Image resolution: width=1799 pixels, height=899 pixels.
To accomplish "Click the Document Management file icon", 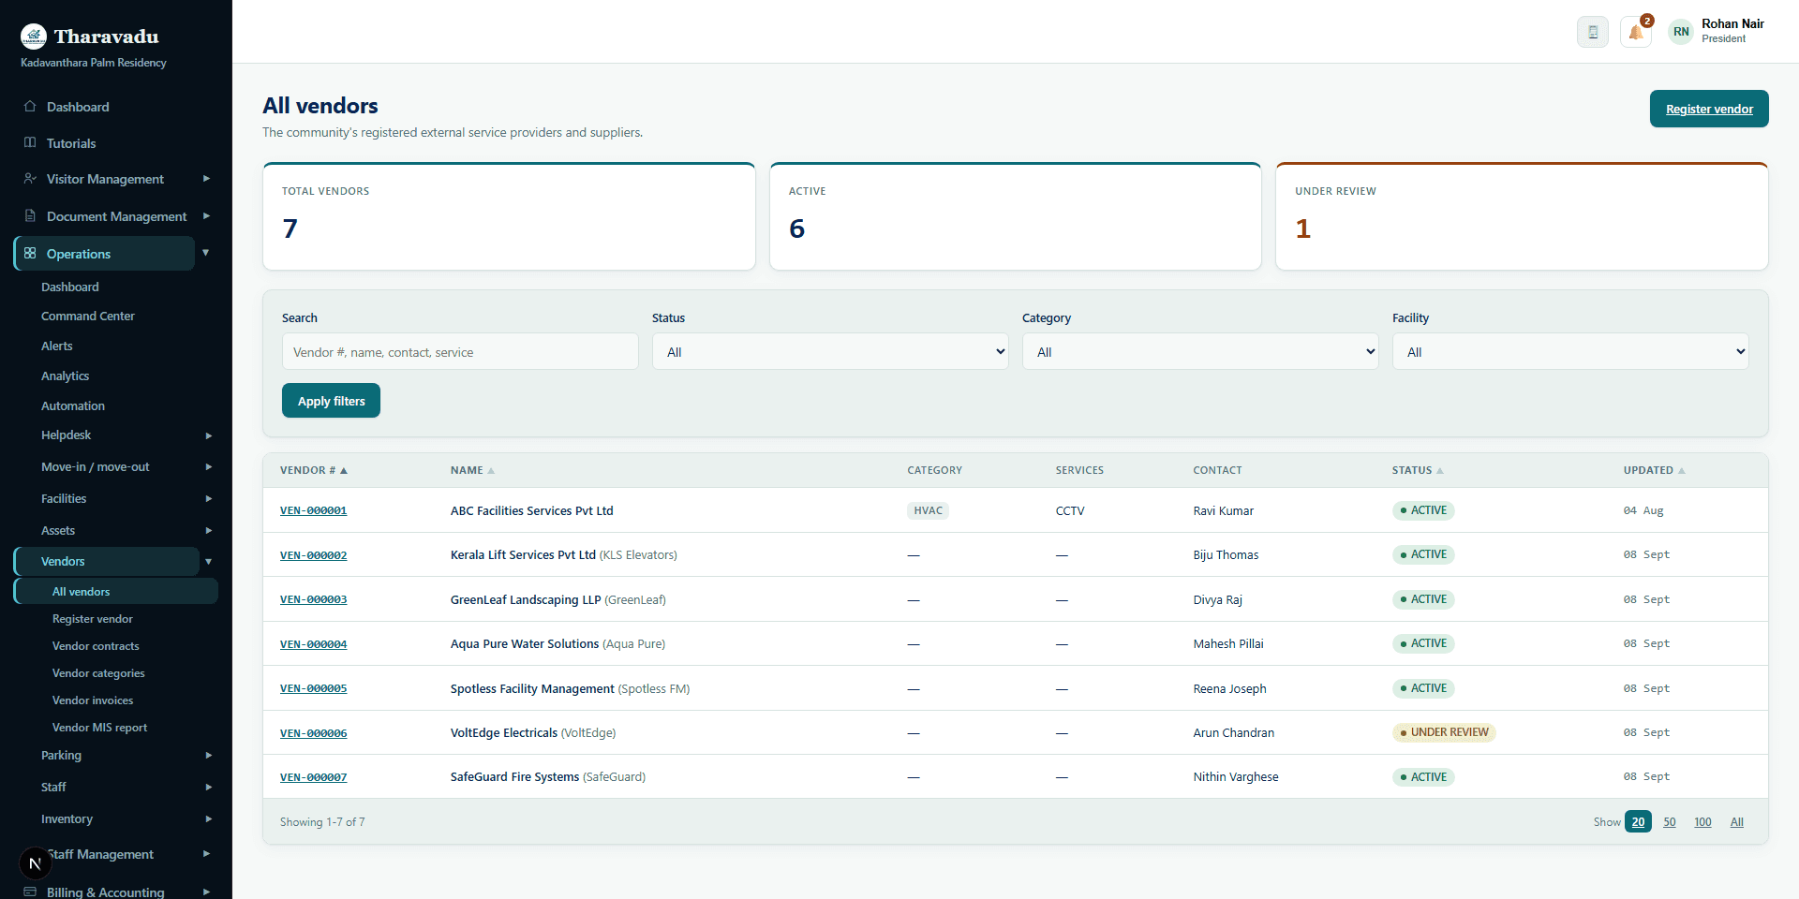I will 30,215.
